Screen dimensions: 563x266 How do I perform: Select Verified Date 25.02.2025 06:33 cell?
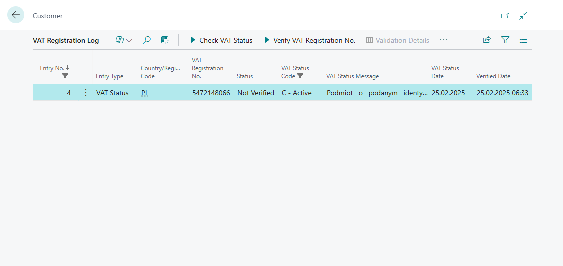tap(503, 93)
